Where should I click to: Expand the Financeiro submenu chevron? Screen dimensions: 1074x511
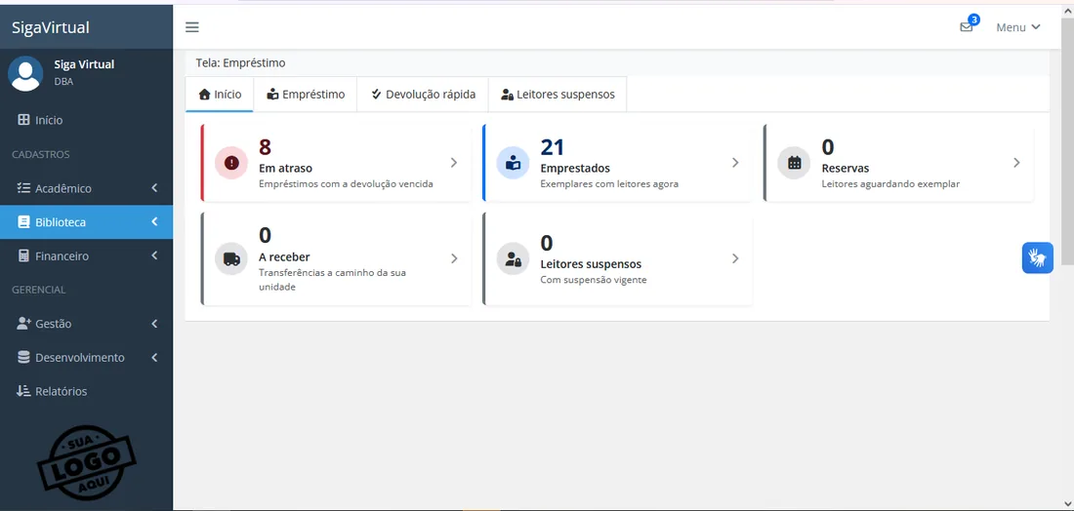(x=155, y=255)
